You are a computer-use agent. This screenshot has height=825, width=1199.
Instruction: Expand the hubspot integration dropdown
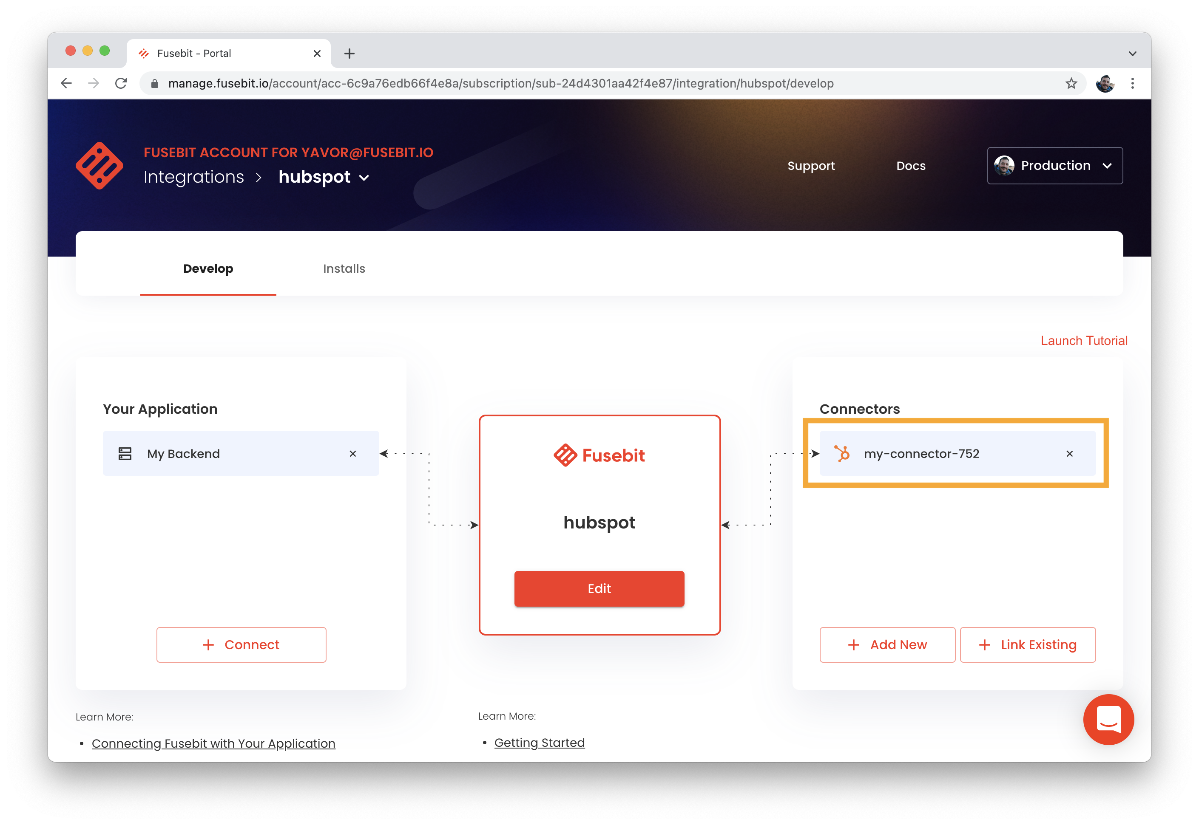click(364, 178)
